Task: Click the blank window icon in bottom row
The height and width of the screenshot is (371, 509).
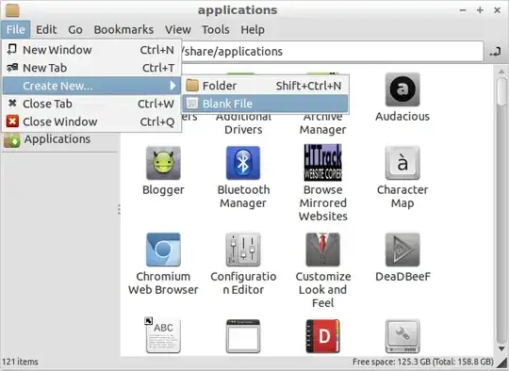Action: coord(243,336)
